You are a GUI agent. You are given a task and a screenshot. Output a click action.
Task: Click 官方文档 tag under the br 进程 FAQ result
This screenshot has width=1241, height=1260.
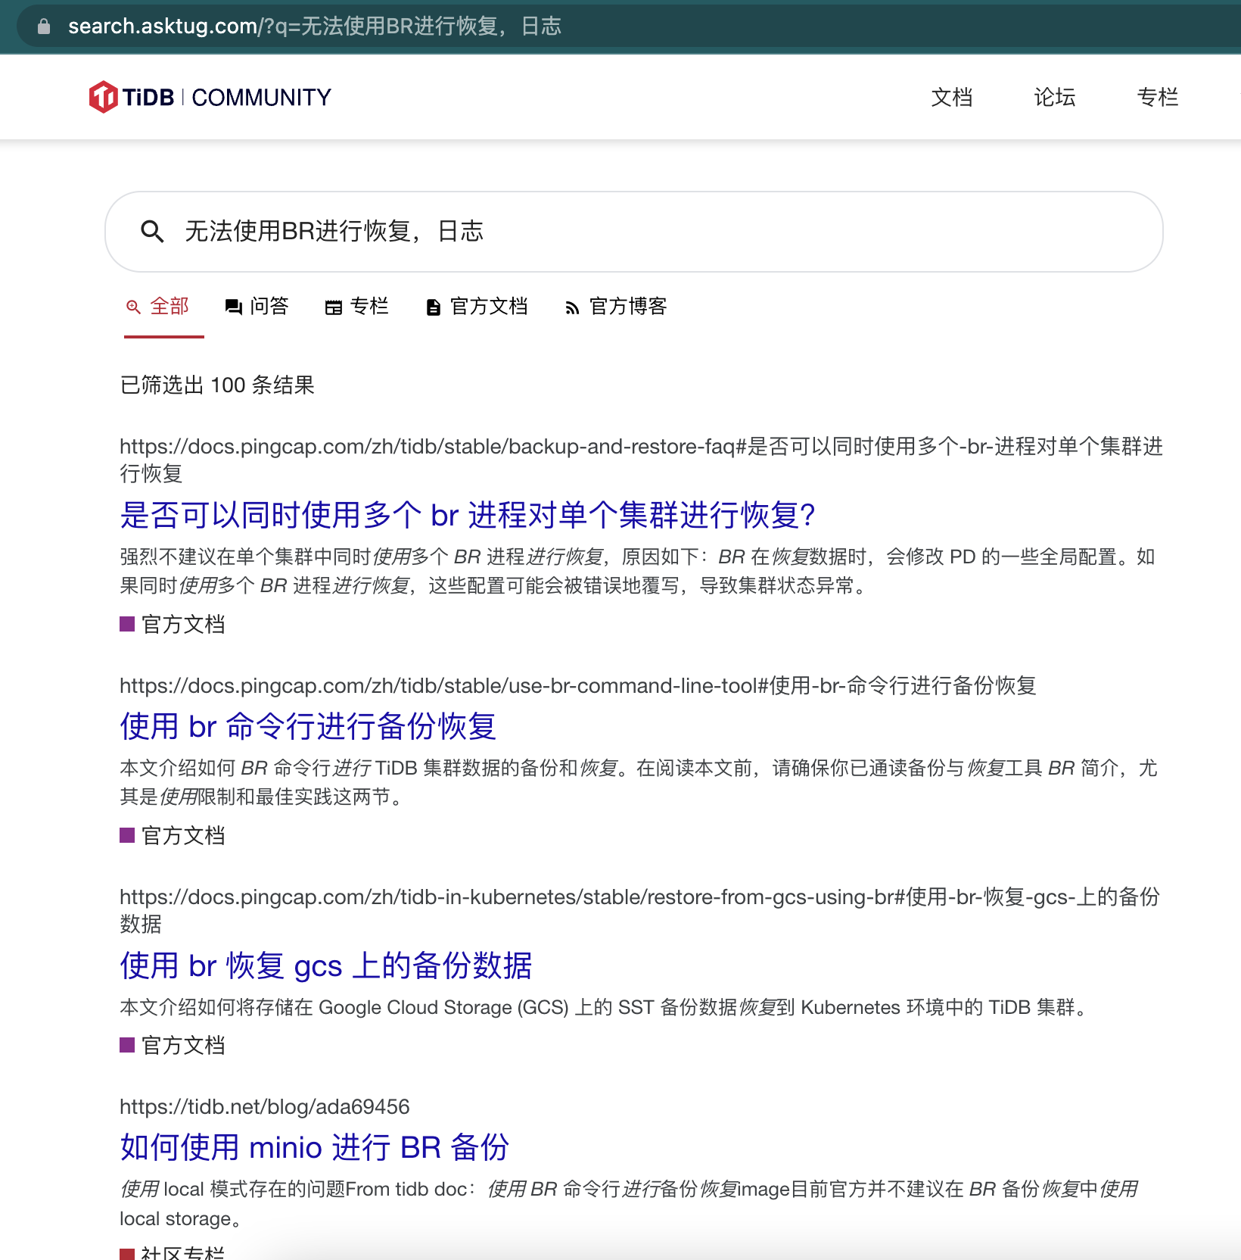[x=173, y=624]
